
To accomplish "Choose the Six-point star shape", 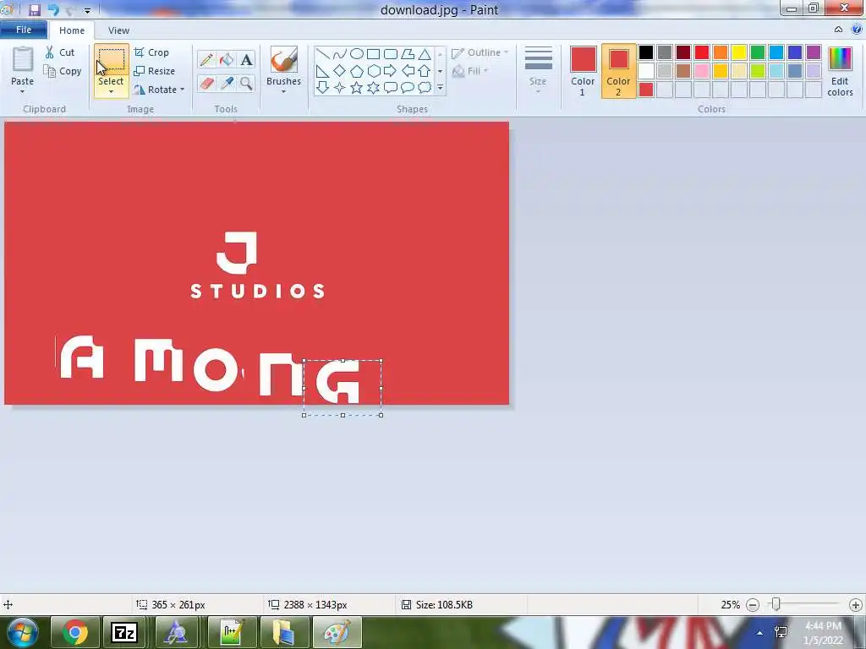I will [x=373, y=87].
